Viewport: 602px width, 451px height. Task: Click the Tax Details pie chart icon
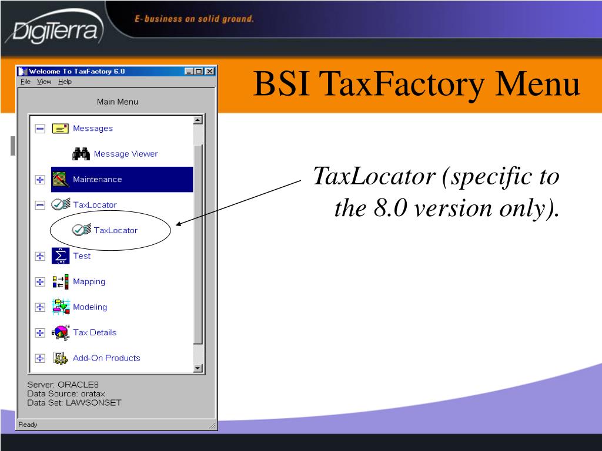pos(61,332)
